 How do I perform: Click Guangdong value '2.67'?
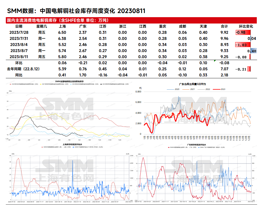pyautogui.click(x=83, y=51)
